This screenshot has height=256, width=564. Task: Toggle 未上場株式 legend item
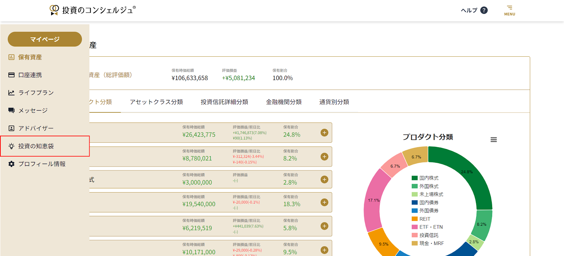[428, 194]
